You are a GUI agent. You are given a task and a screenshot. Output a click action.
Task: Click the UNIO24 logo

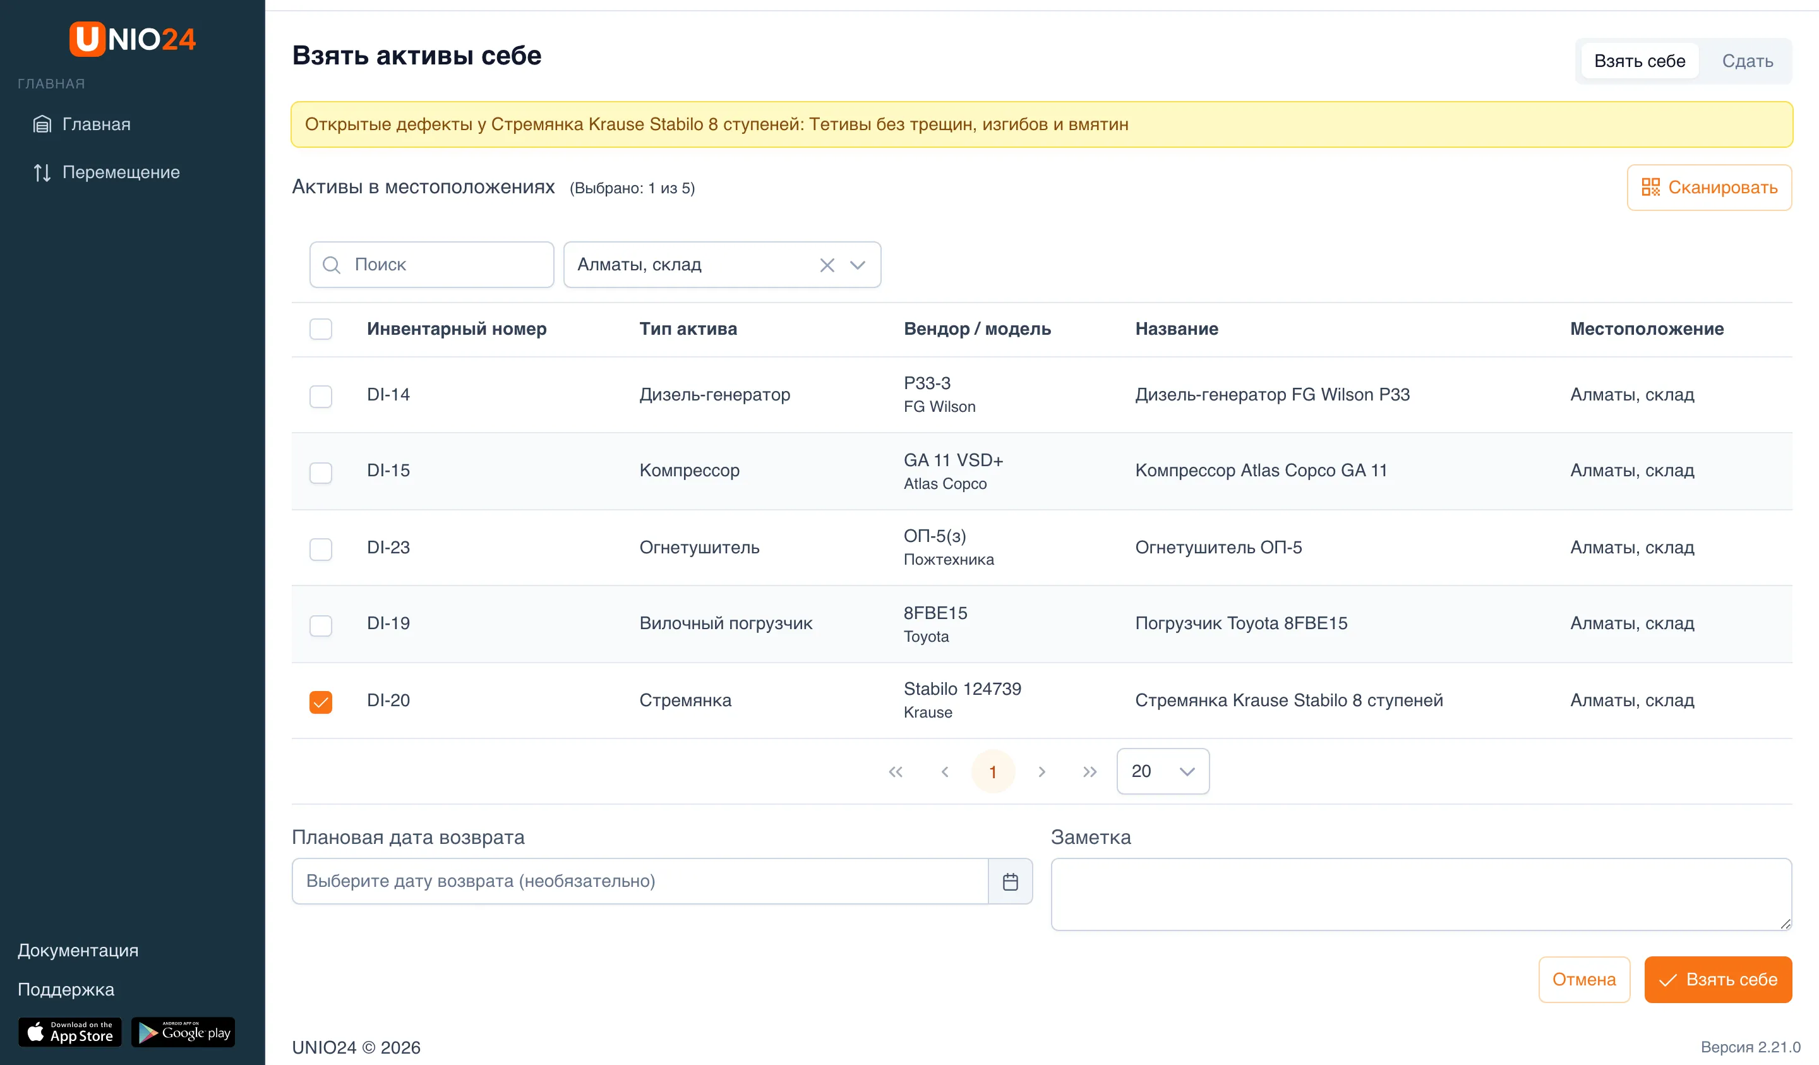[x=132, y=39]
